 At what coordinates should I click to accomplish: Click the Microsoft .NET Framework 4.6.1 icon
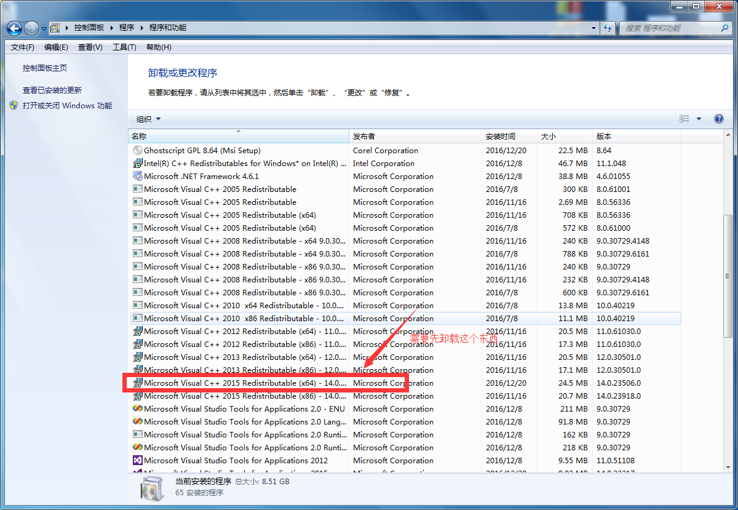[138, 177]
